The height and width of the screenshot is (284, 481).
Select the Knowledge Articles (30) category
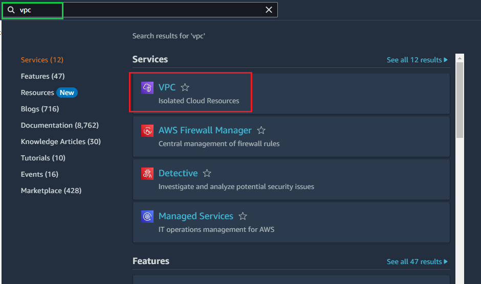pos(61,141)
